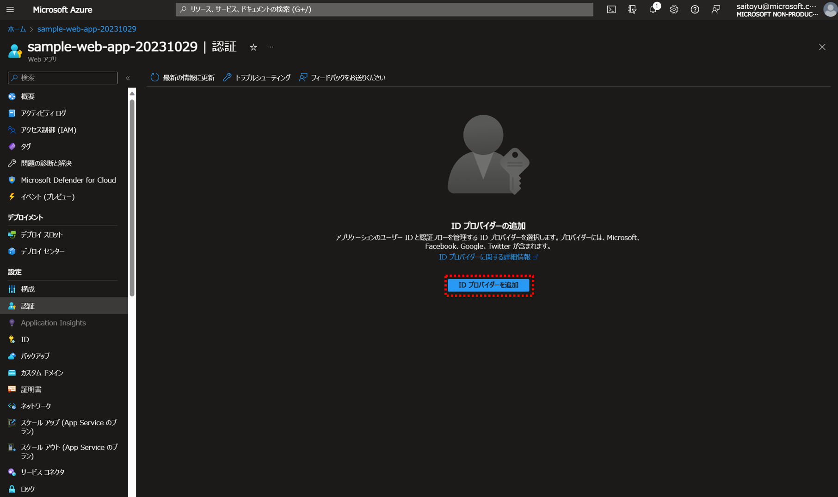
Task: Click the Microsoft Azure logo text
Action: click(x=62, y=9)
